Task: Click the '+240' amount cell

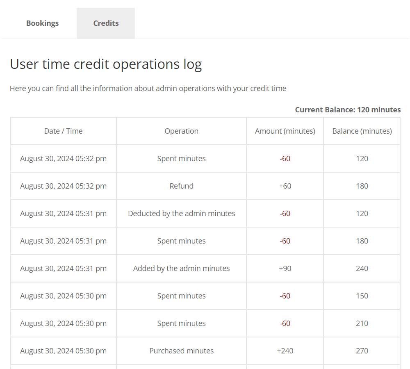Action: click(285, 351)
